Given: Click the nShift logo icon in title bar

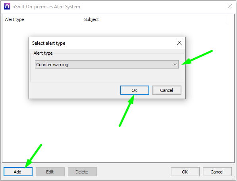Looking at the screenshot, I should tap(7, 7).
